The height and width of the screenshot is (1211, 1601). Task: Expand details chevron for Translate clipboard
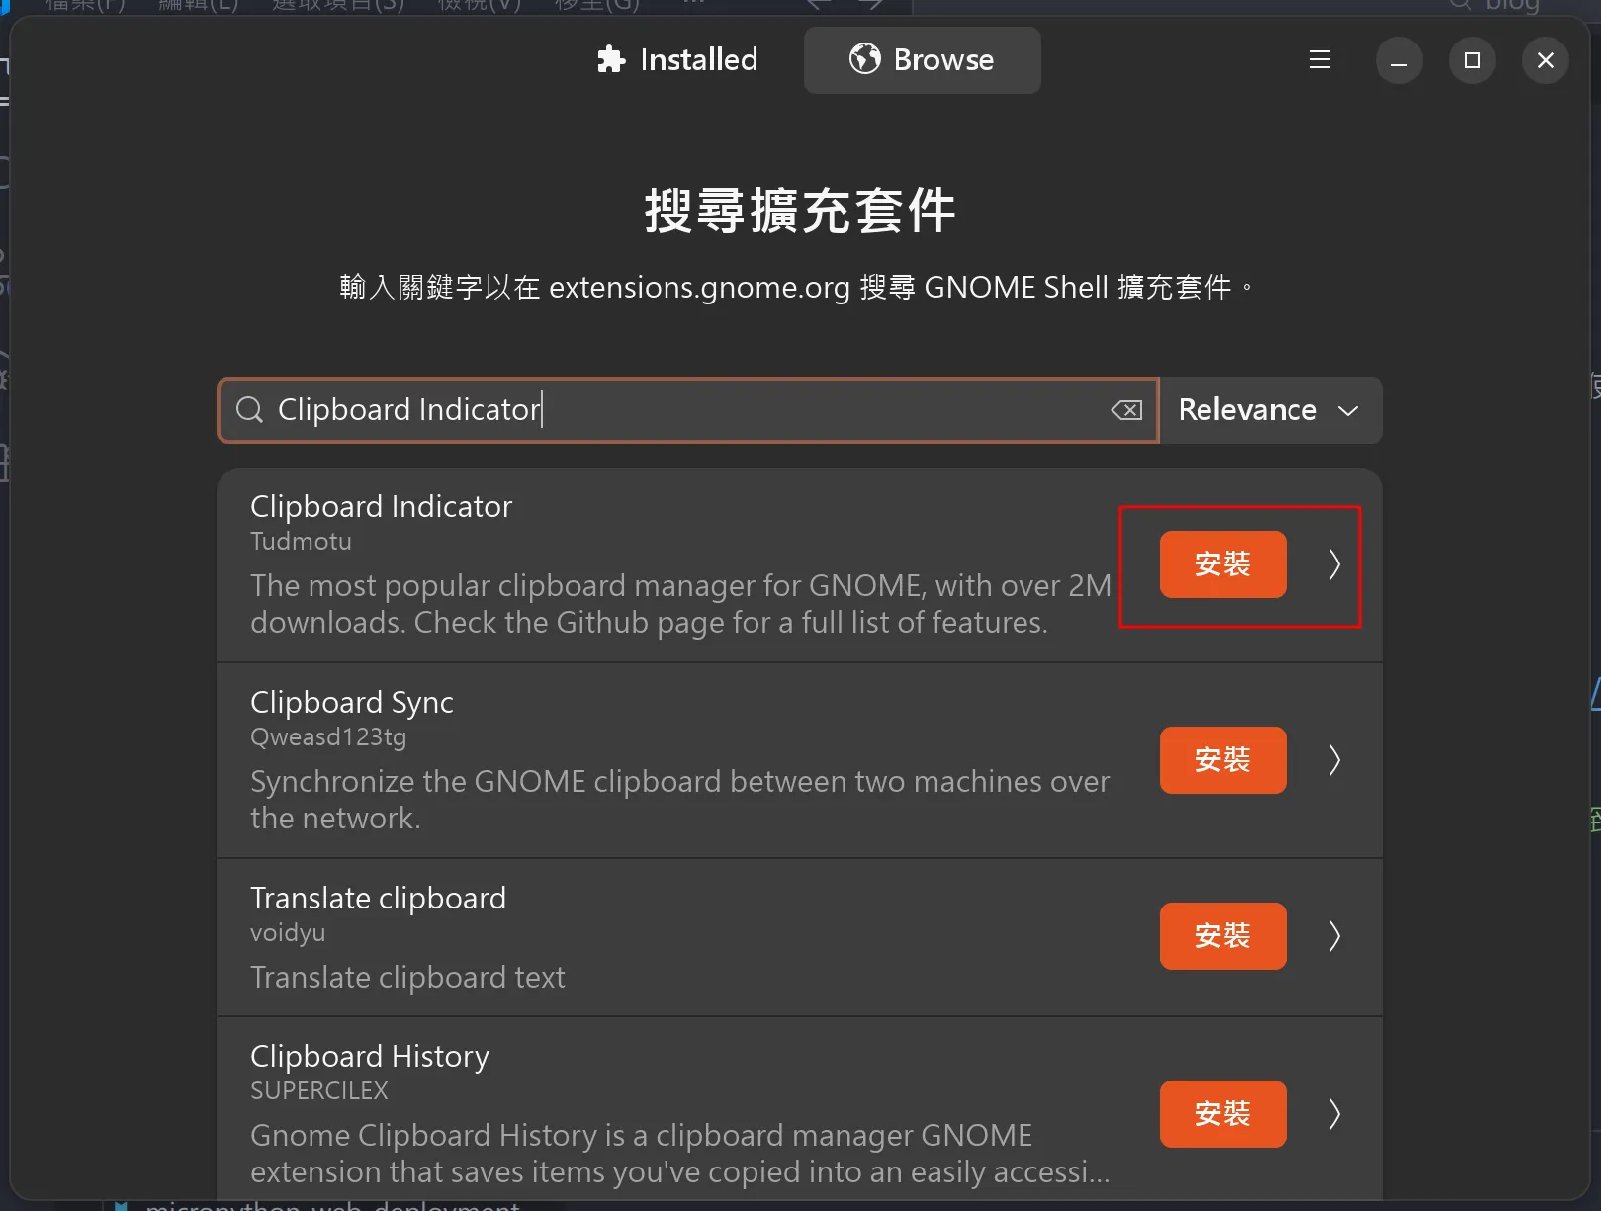click(1334, 936)
